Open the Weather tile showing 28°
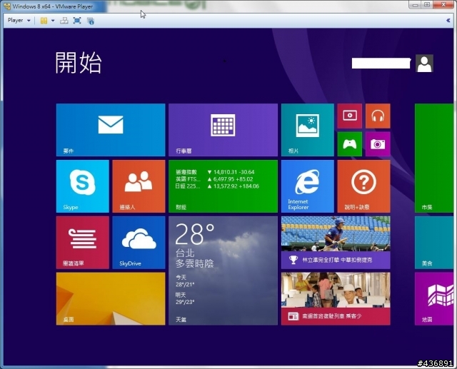The image size is (457, 369). point(223,271)
